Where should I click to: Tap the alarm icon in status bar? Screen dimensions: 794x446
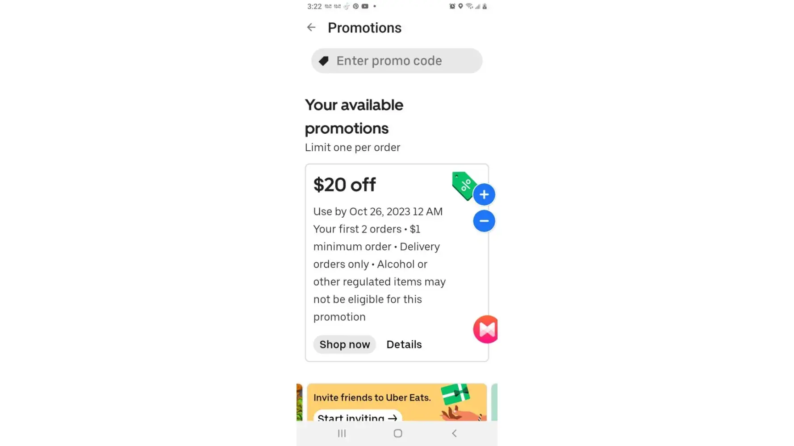coord(452,6)
